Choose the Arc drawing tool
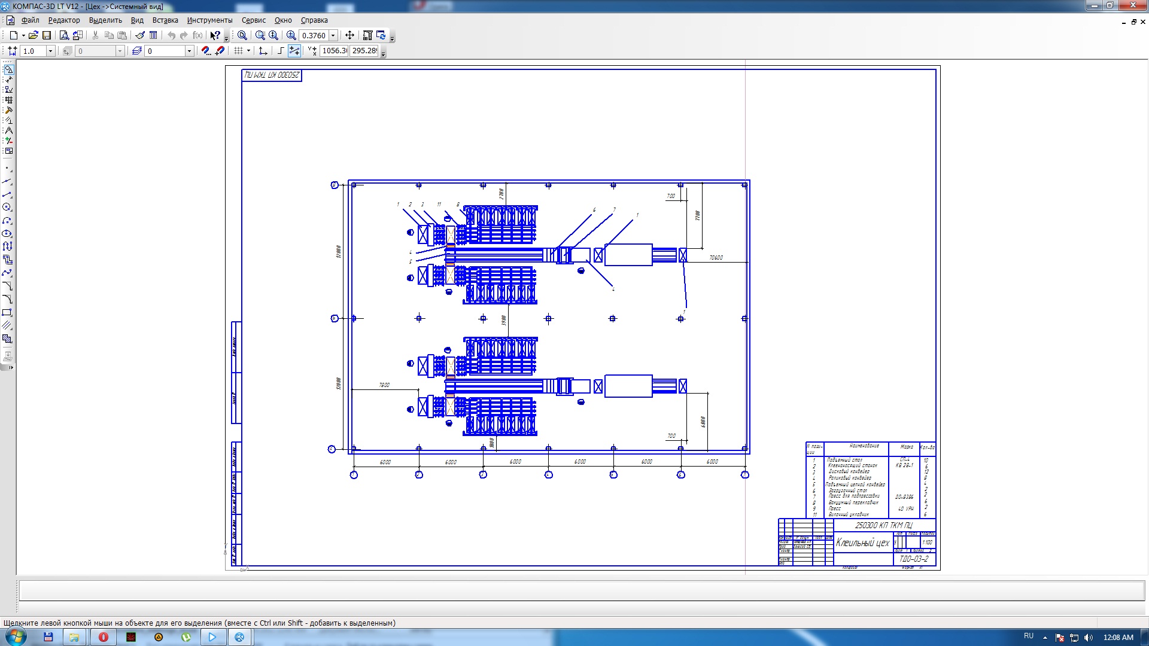Image resolution: width=1149 pixels, height=646 pixels. click(7, 220)
